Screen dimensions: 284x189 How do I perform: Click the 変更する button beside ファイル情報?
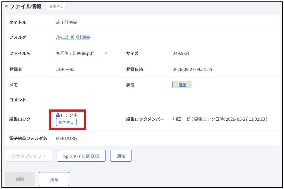(x=56, y=6)
